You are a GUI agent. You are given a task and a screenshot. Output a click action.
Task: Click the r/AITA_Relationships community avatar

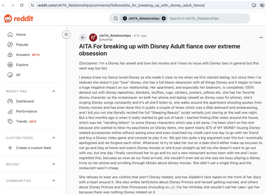coord(93,38)
